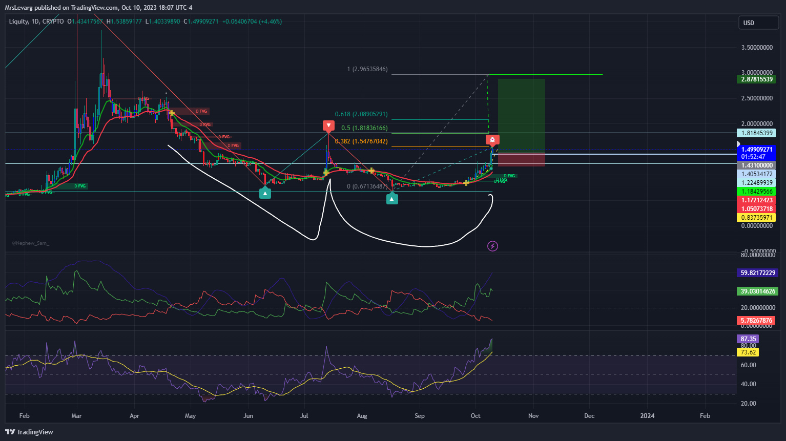The height and width of the screenshot is (441, 786).
Task: Click the purple 59.82172229 indicator value
Action: [x=757, y=273]
